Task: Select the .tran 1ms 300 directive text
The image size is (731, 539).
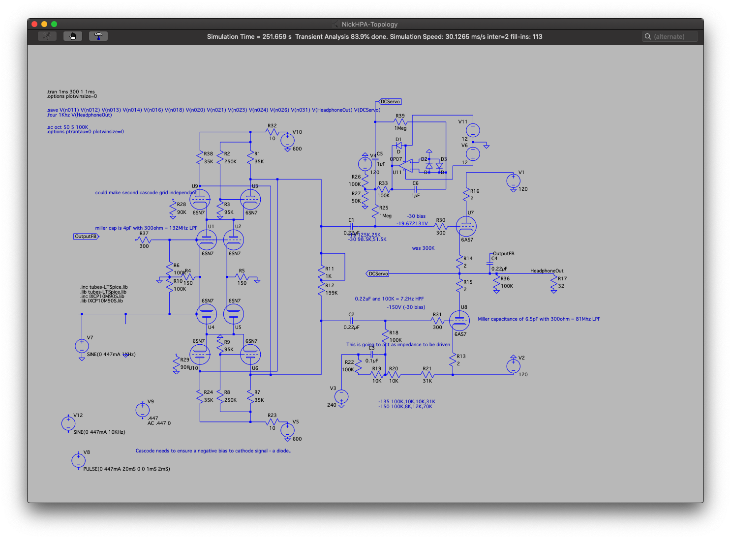Action: (71, 92)
